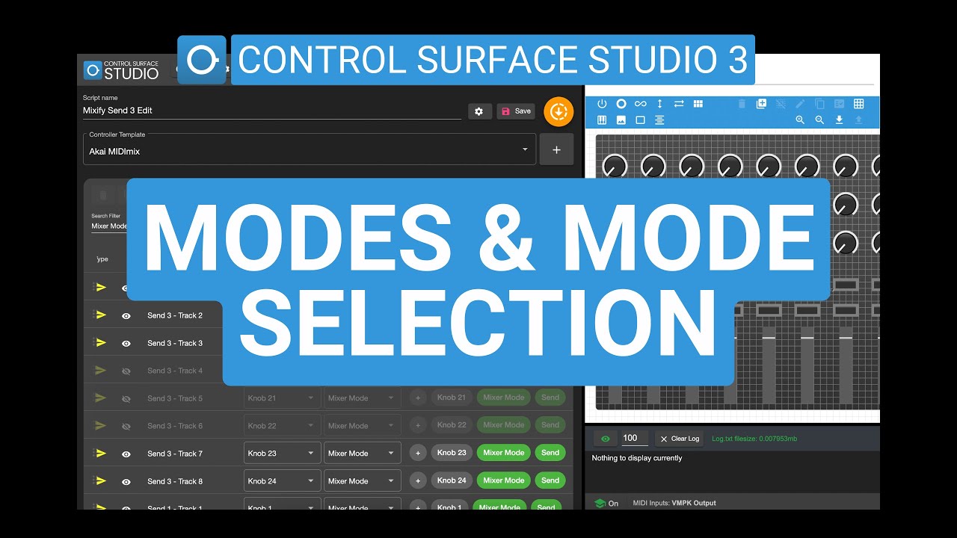Click the image picture icon in the toolbar
The image size is (957, 538).
coord(621,120)
